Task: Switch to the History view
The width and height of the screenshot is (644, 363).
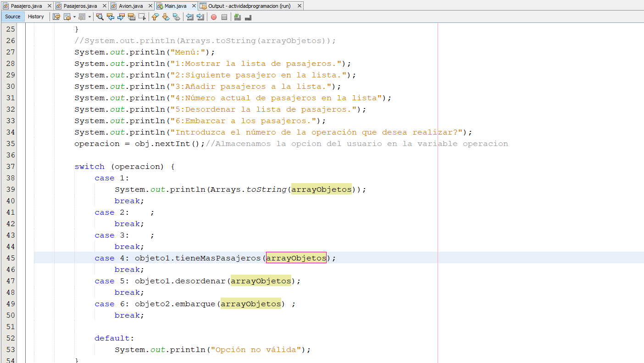Action: pyautogui.click(x=36, y=17)
